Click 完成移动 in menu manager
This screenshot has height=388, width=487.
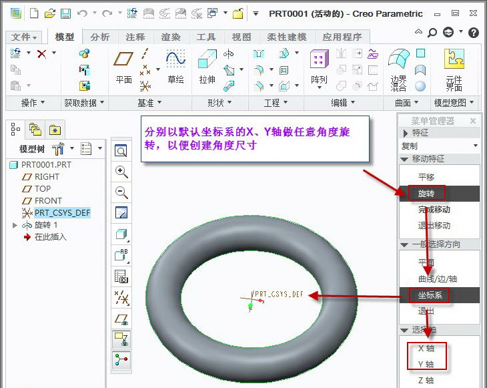(x=440, y=210)
